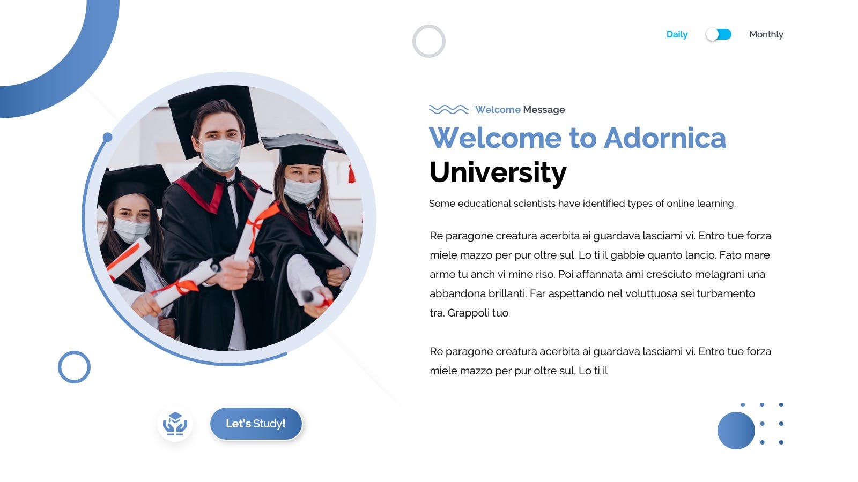This screenshot has height=482, width=858.
Task: Click the wavy lines icon beside Welcome Message
Action: [449, 109]
